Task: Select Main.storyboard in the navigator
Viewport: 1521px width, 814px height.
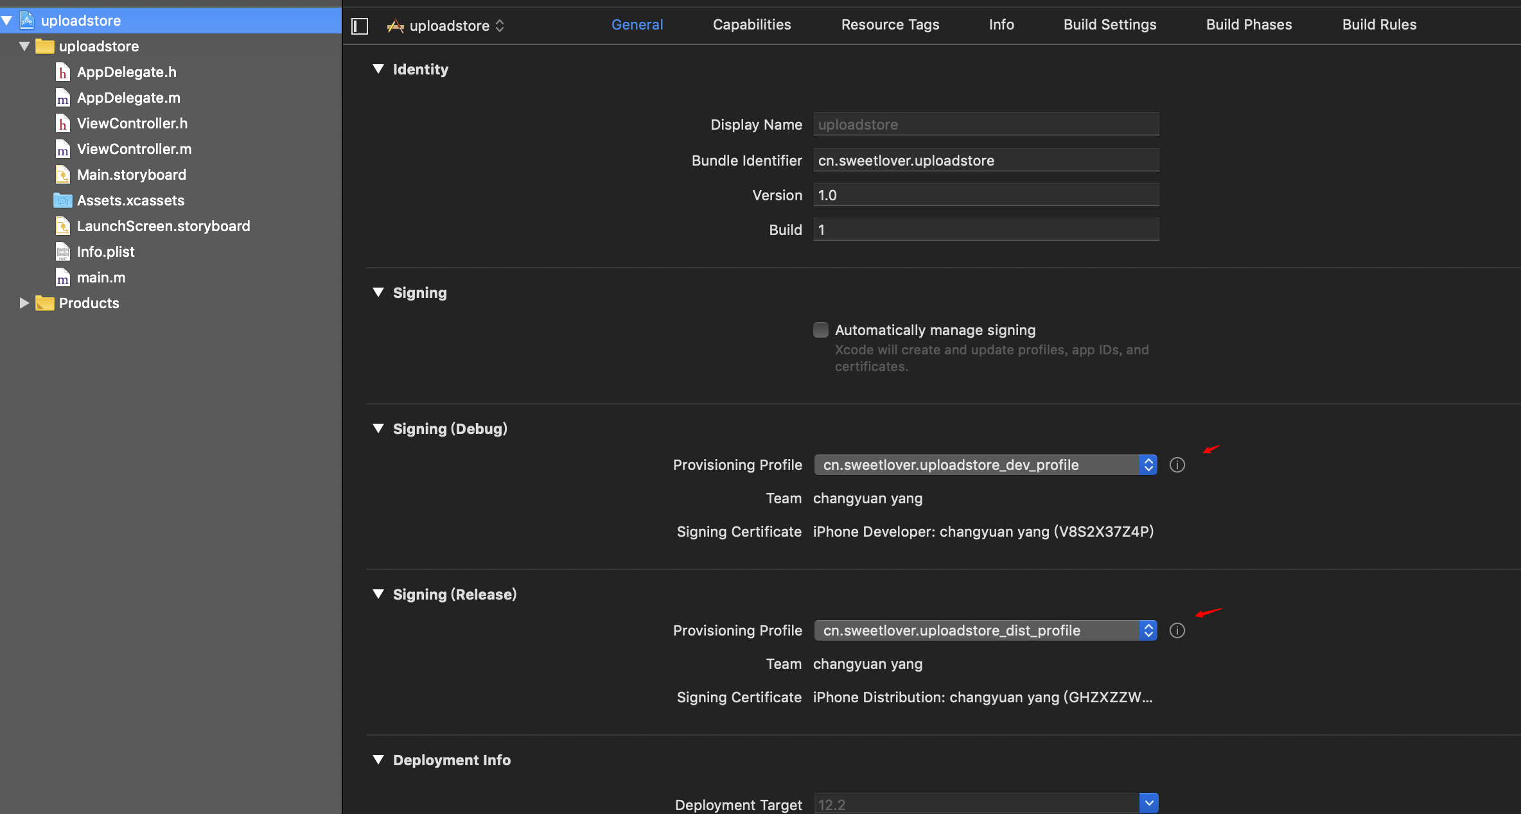Action: click(171, 175)
